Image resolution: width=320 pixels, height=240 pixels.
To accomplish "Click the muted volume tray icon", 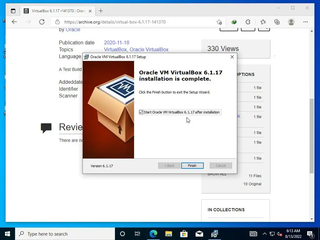I will (279, 234).
